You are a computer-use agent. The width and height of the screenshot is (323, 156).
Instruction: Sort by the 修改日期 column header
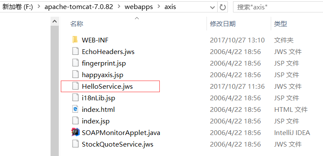click(x=223, y=24)
